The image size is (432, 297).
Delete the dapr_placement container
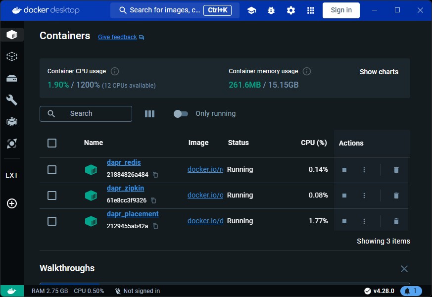[x=396, y=221]
